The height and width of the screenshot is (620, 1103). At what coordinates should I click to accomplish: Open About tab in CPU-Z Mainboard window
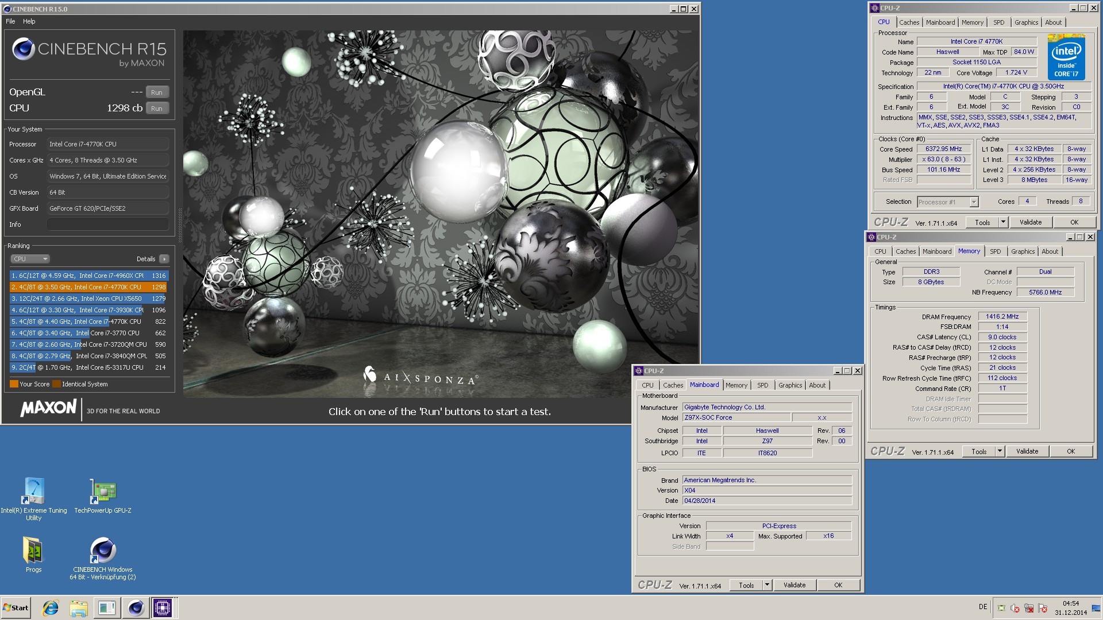click(x=817, y=385)
